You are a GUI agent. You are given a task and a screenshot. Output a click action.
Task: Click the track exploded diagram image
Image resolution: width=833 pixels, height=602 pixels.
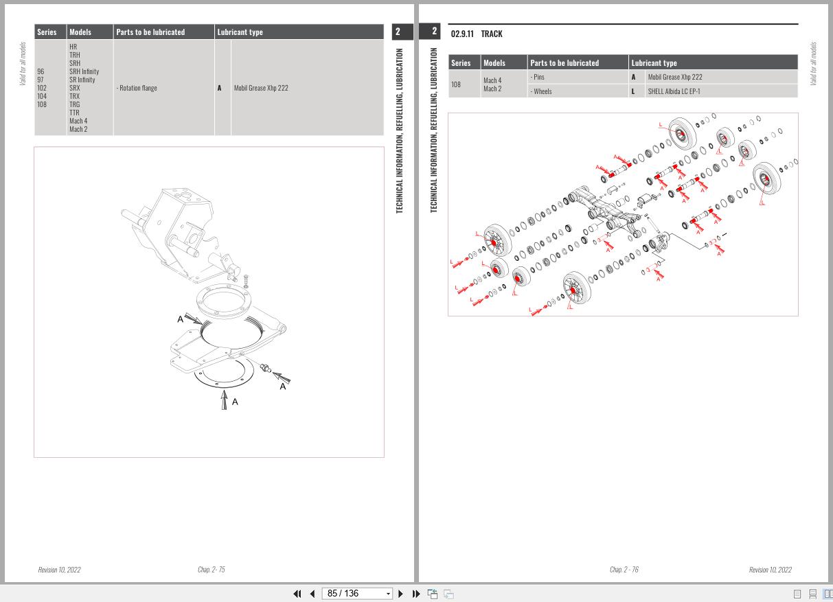click(623, 214)
